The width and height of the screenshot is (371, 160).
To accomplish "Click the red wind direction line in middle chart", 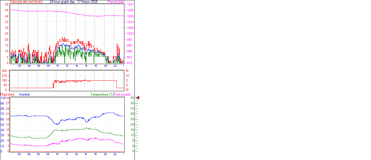I will [x=101, y=80].
